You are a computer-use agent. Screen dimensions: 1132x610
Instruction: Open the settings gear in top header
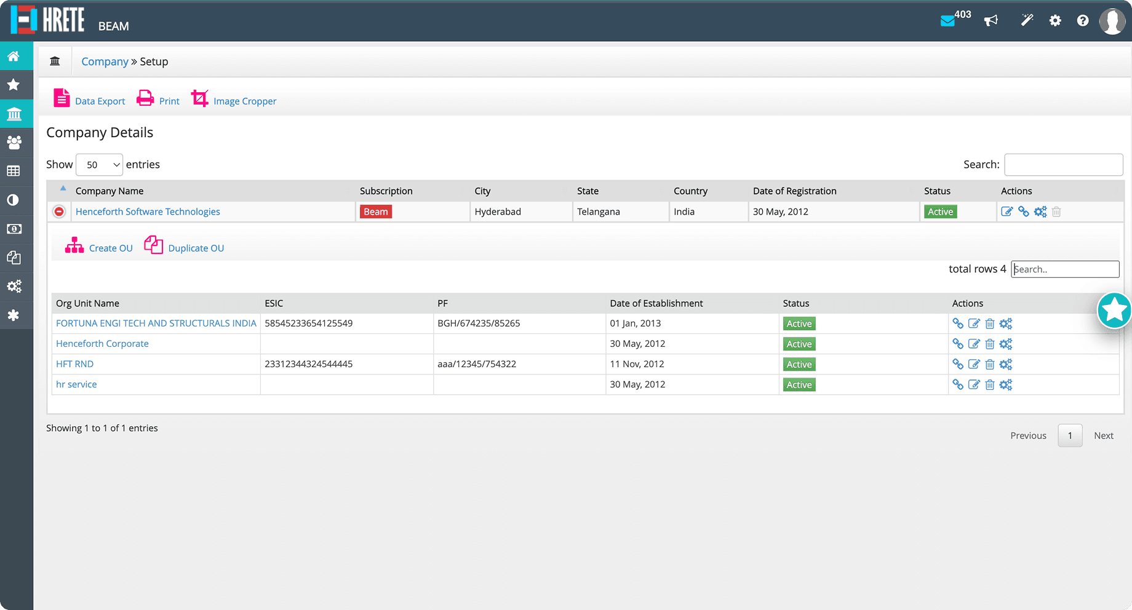tap(1055, 21)
